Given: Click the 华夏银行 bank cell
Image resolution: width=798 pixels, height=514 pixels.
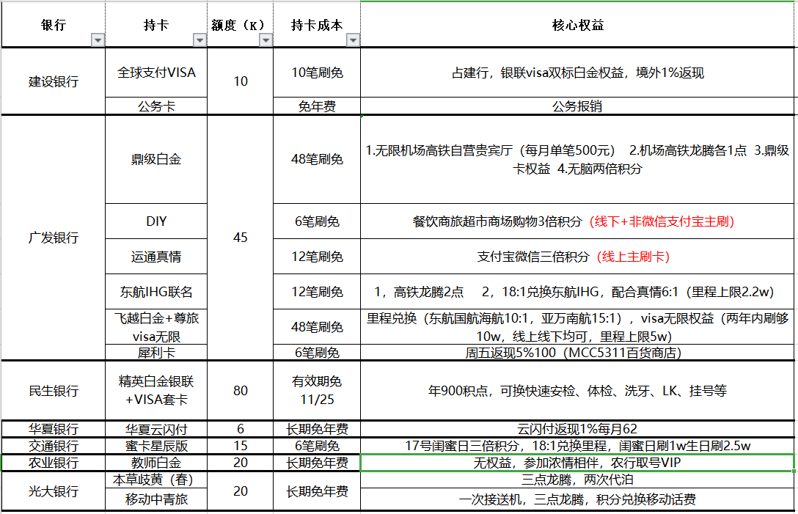Looking at the screenshot, I should click(x=54, y=429).
